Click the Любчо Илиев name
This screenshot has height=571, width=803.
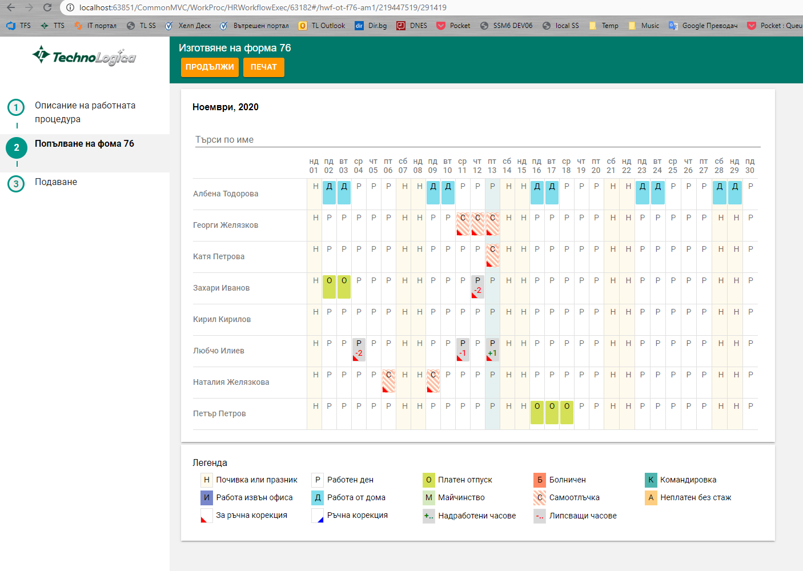point(219,351)
